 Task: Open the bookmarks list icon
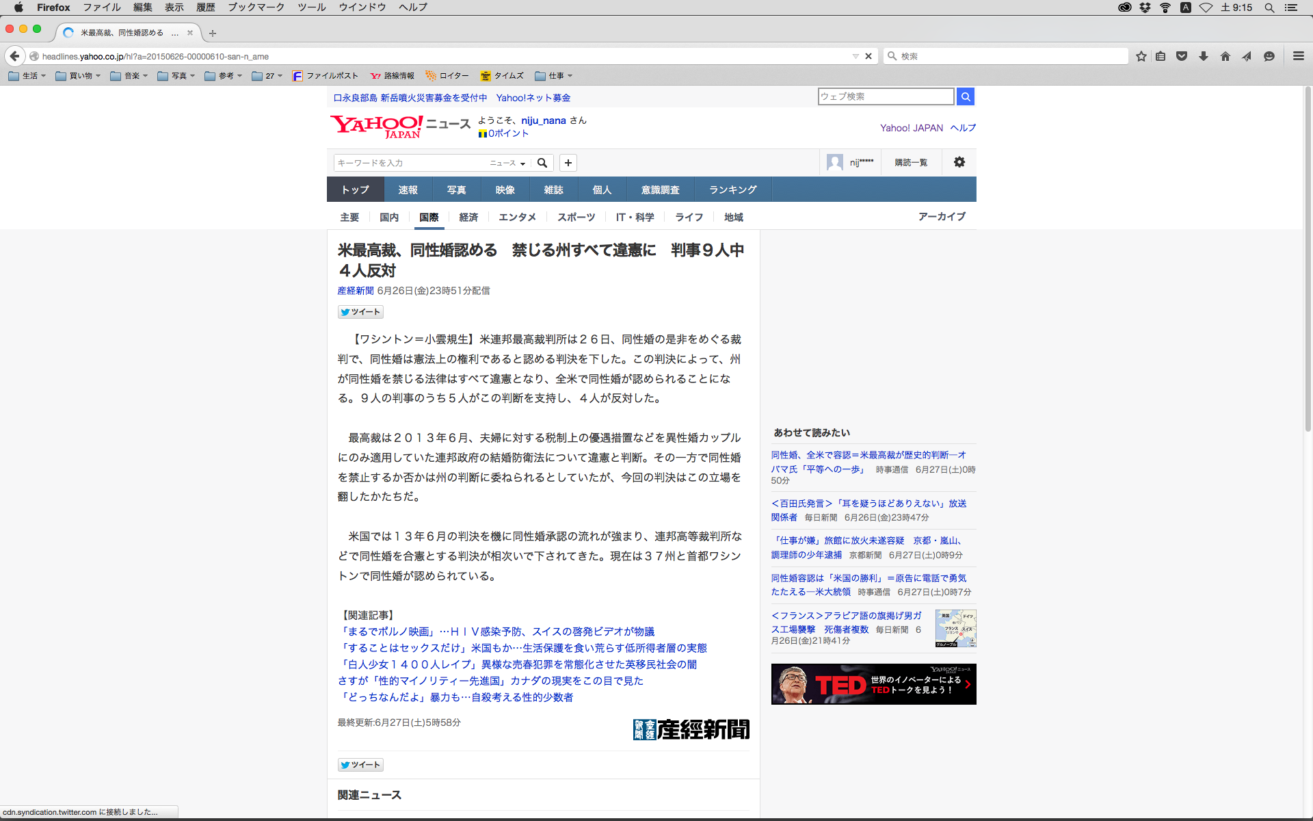coord(1161,56)
